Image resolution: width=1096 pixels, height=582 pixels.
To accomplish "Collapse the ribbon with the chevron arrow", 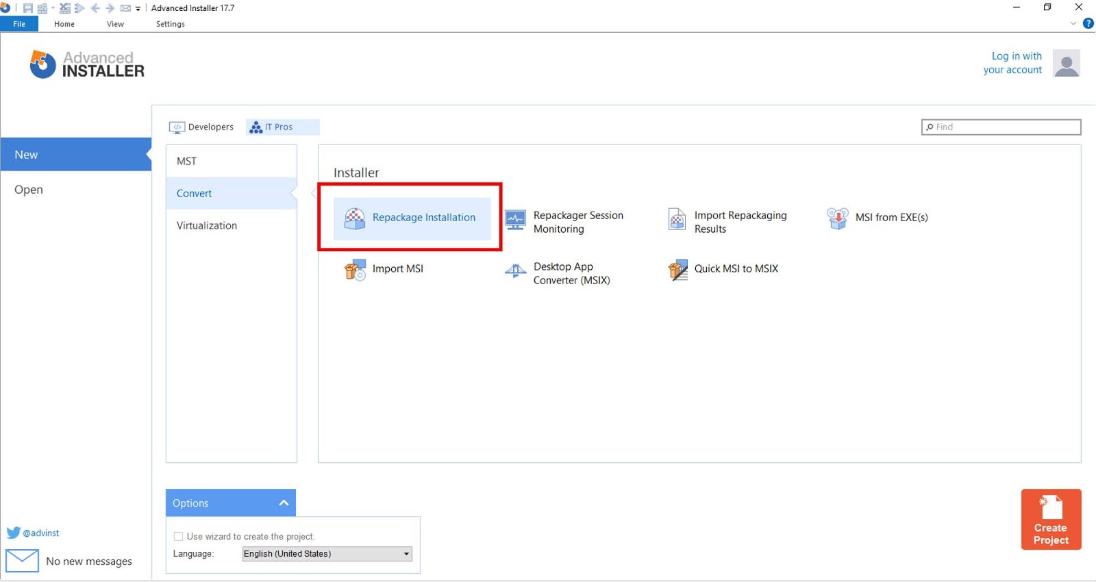I will click(x=1073, y=23).
